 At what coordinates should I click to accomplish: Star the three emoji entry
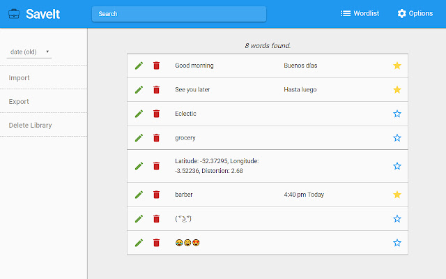click(x=397, y=243)
